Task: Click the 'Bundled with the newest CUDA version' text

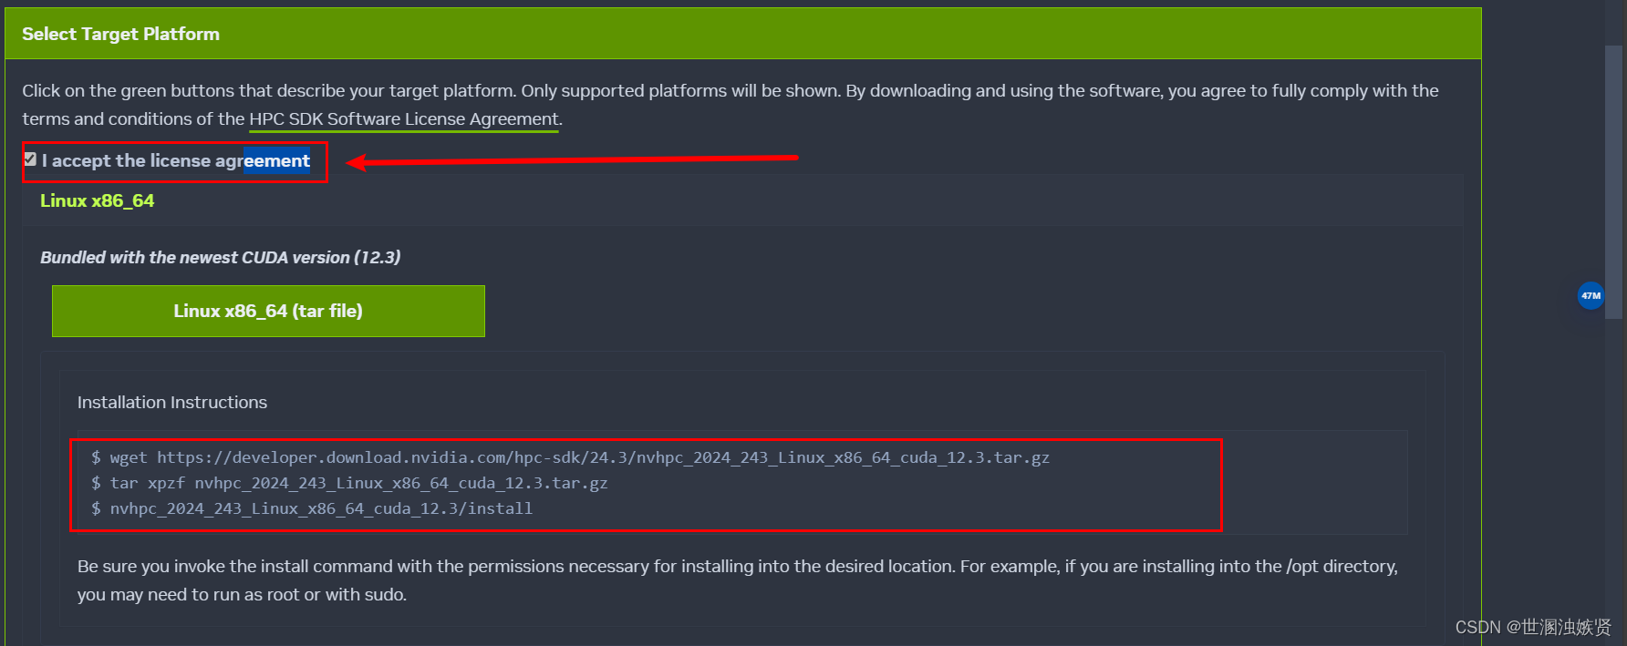Action: (221, 258)
